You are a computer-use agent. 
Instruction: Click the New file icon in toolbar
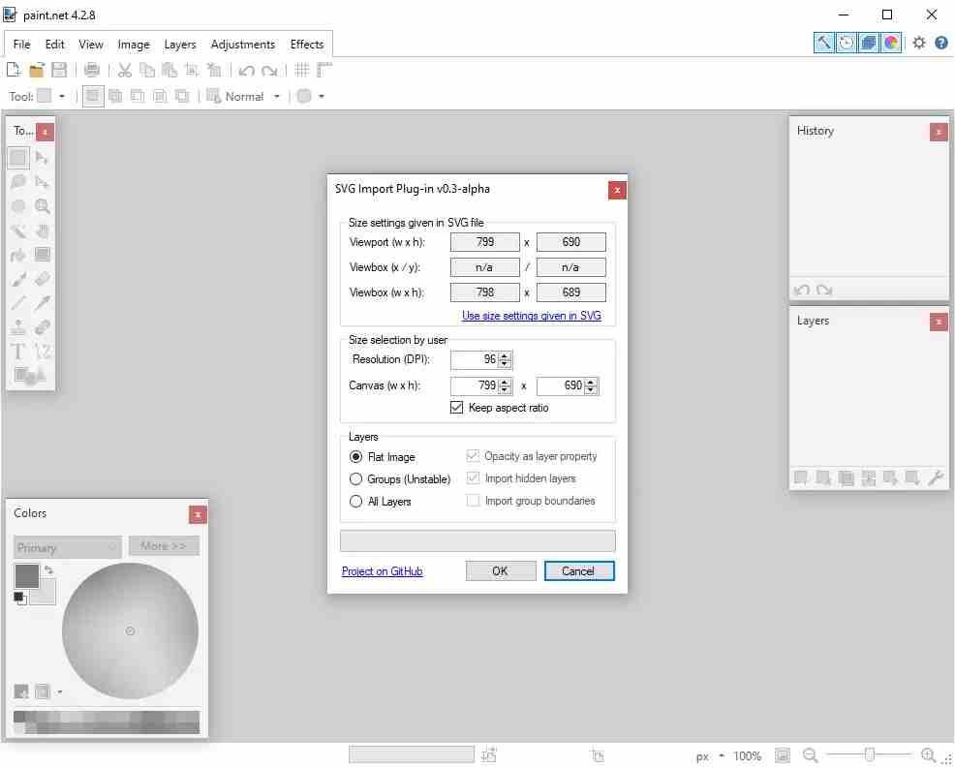pos(14,70)
